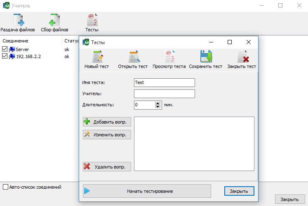Select the Server row label
308x206 pixels.
pos(22,49)
